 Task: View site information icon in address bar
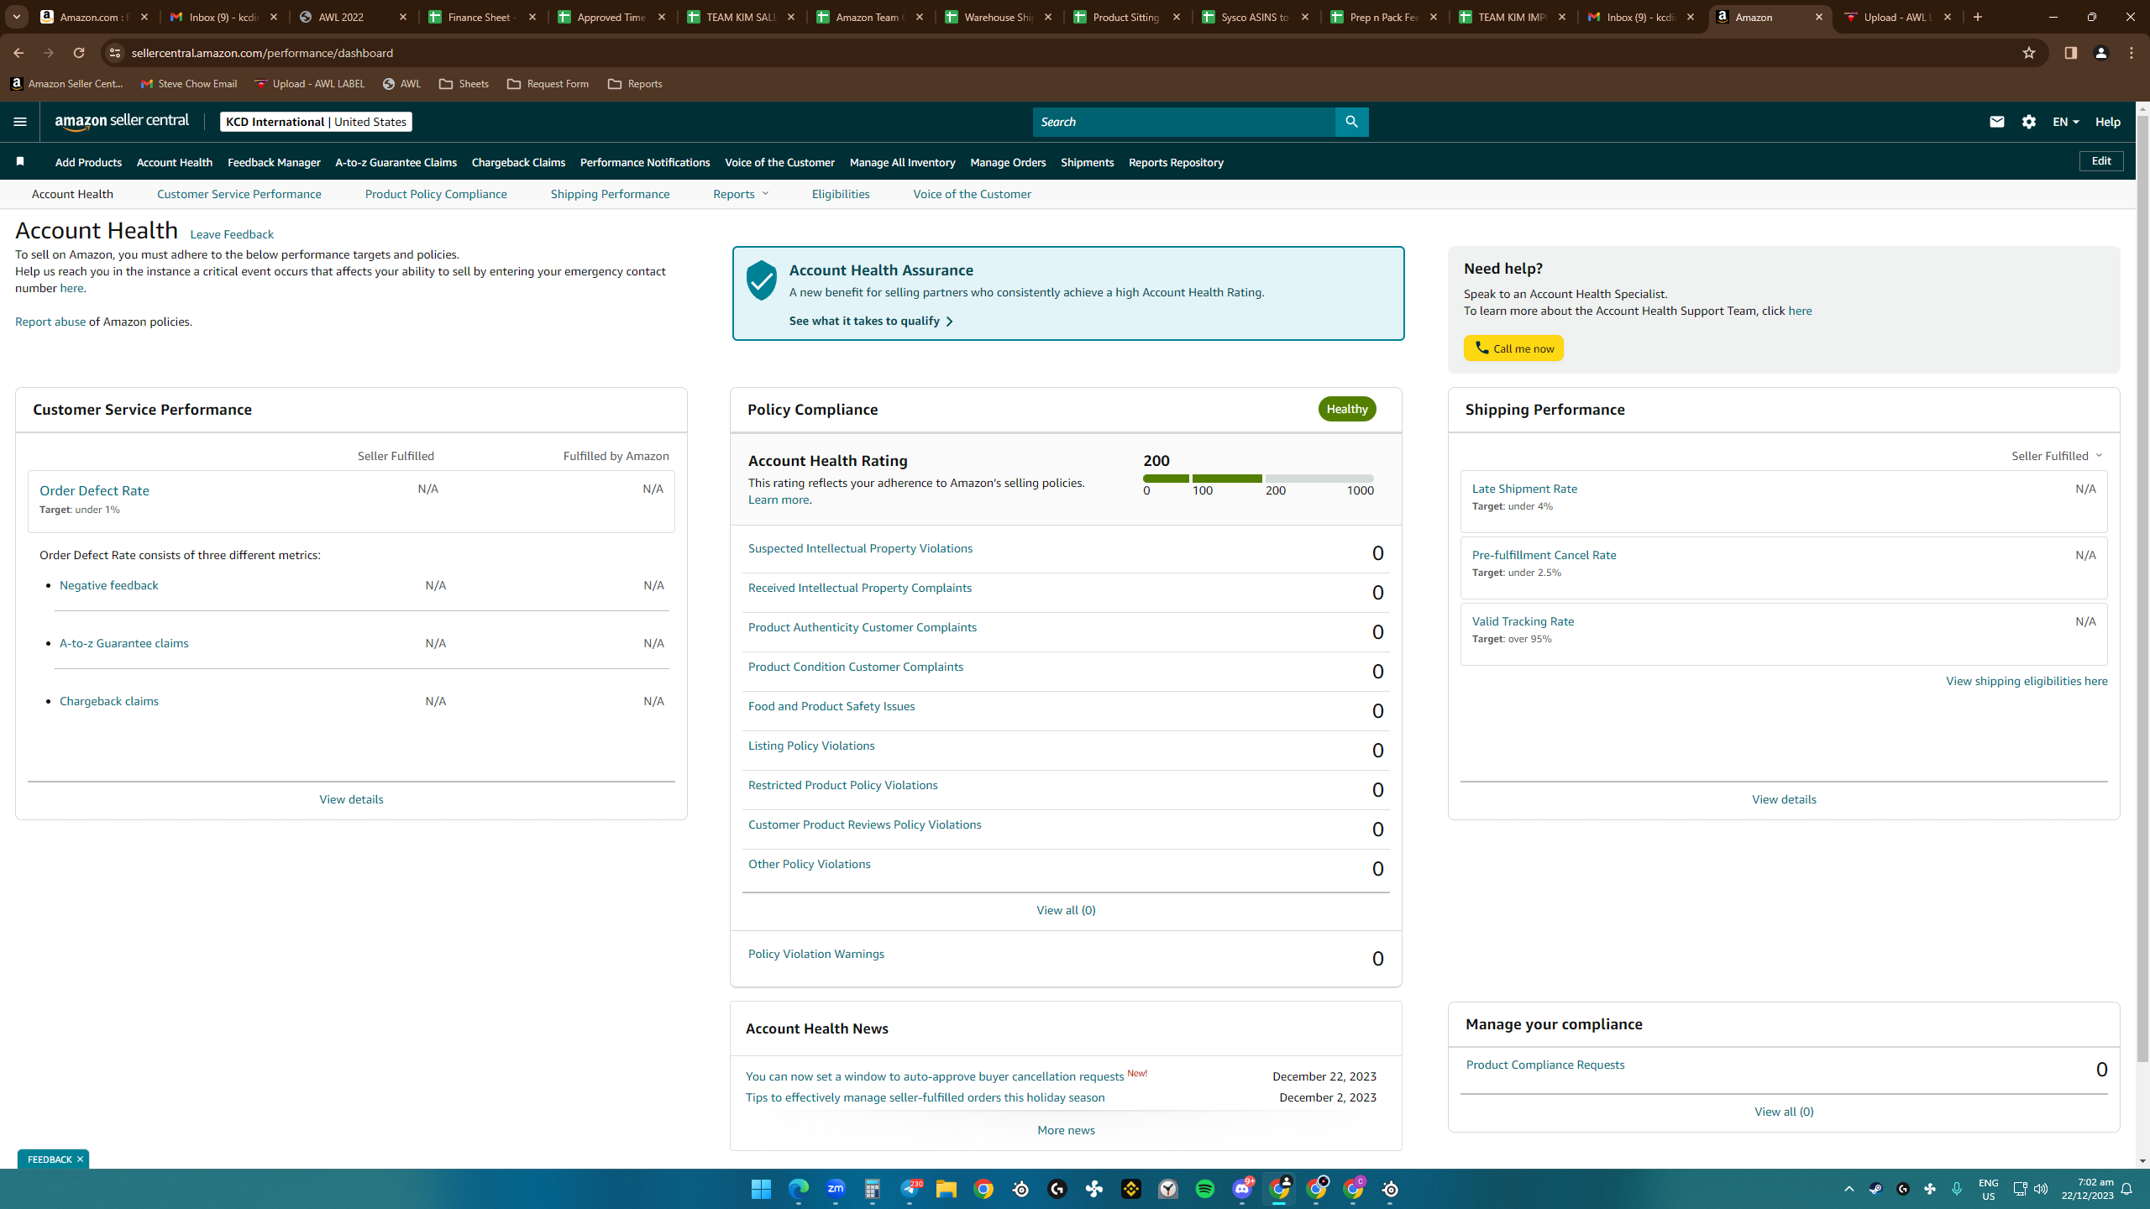coord(115,53)
